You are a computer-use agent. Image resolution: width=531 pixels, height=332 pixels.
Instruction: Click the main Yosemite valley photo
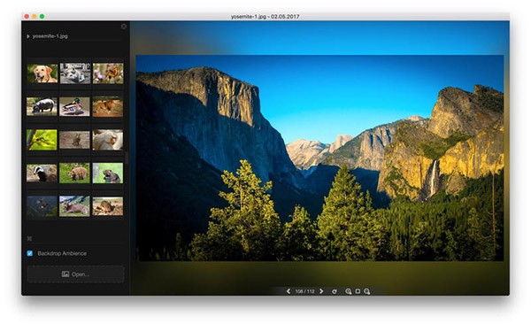click(x=319, y=158)
